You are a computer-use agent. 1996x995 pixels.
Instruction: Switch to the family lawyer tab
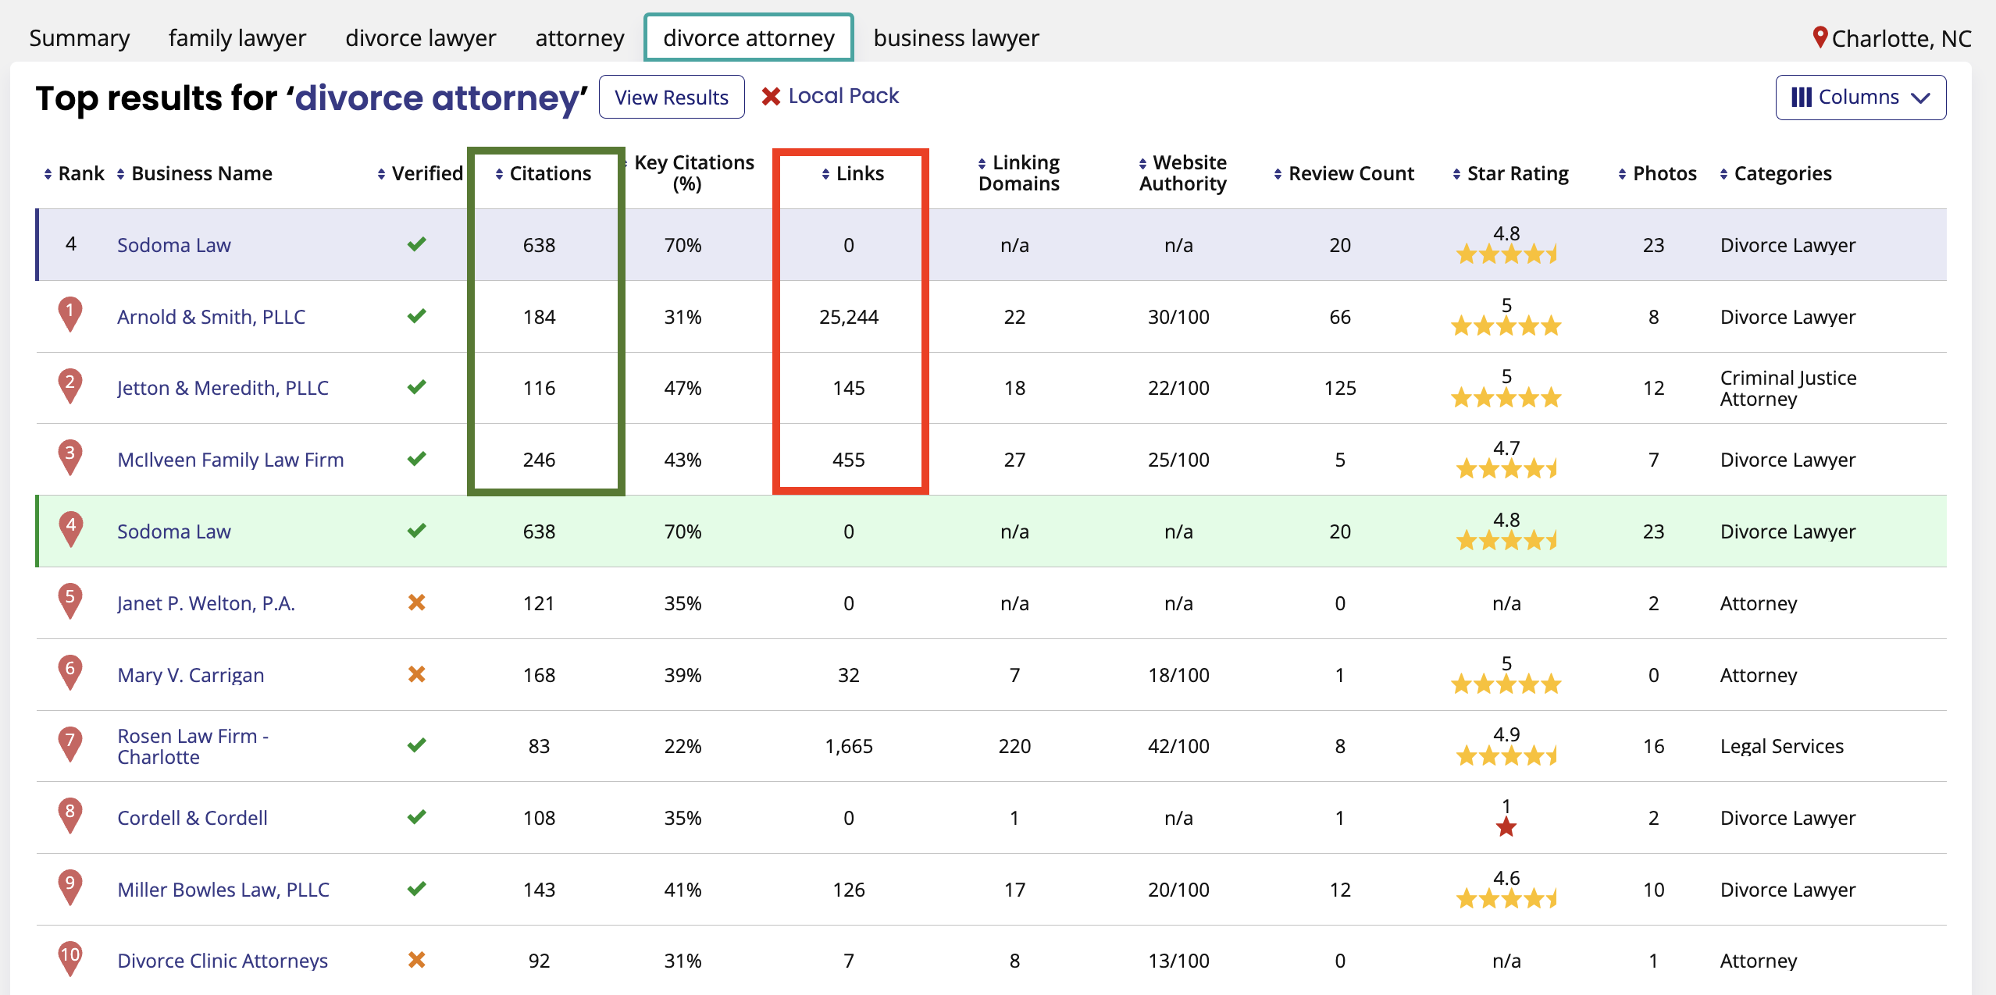pyautogui.click(x=237, y=37)
